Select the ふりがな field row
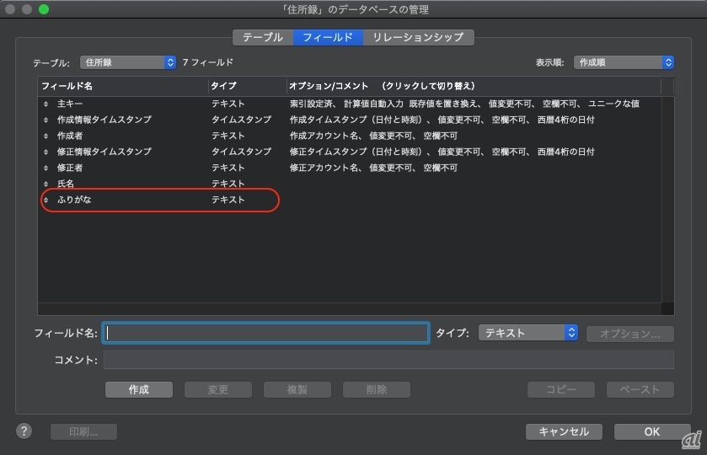Image resolution: width=707 pixels, height=455 pixels. tap(350, 200)
